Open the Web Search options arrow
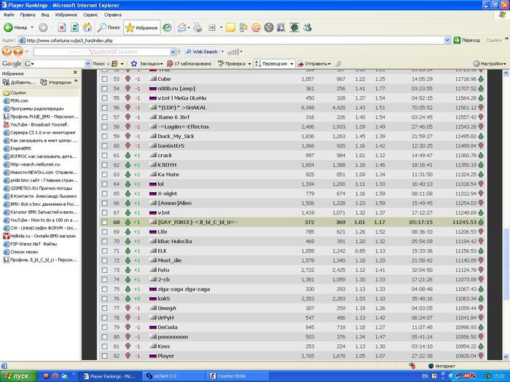The height and width of the screenshot is (382, 510). tap(222, 52)
